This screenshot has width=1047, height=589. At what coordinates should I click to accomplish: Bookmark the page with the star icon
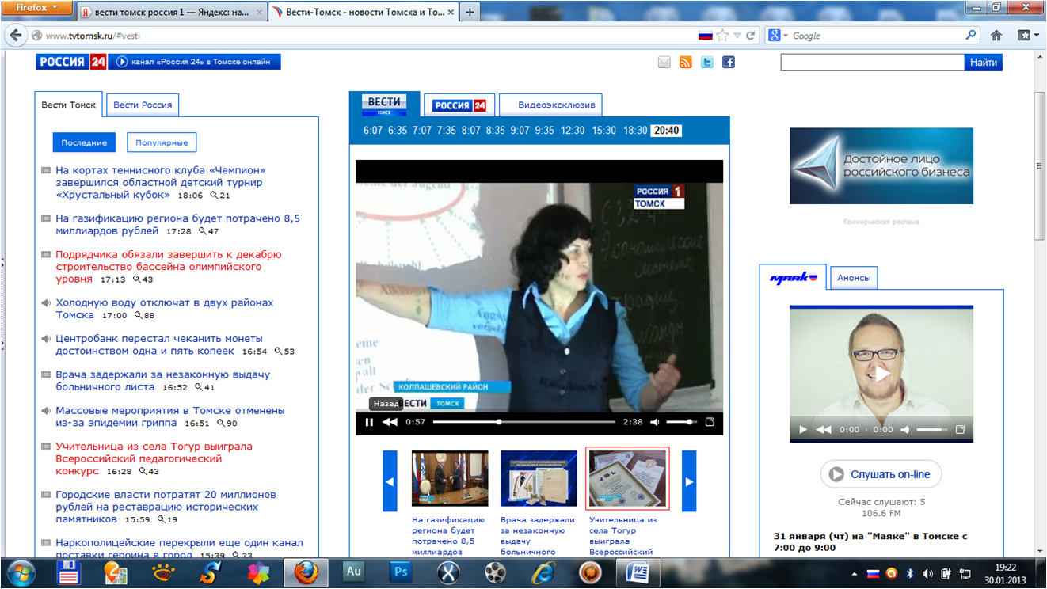pyautogui.click(x=722, y=36)
